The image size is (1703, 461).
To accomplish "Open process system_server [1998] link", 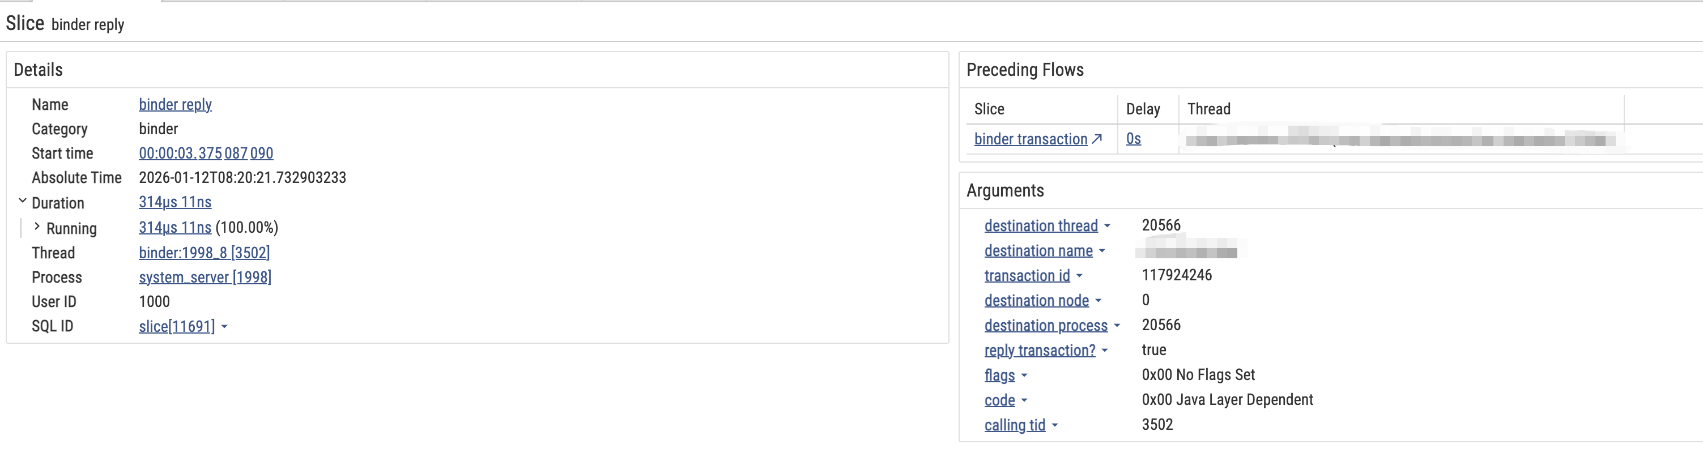I will coord(205,278).
